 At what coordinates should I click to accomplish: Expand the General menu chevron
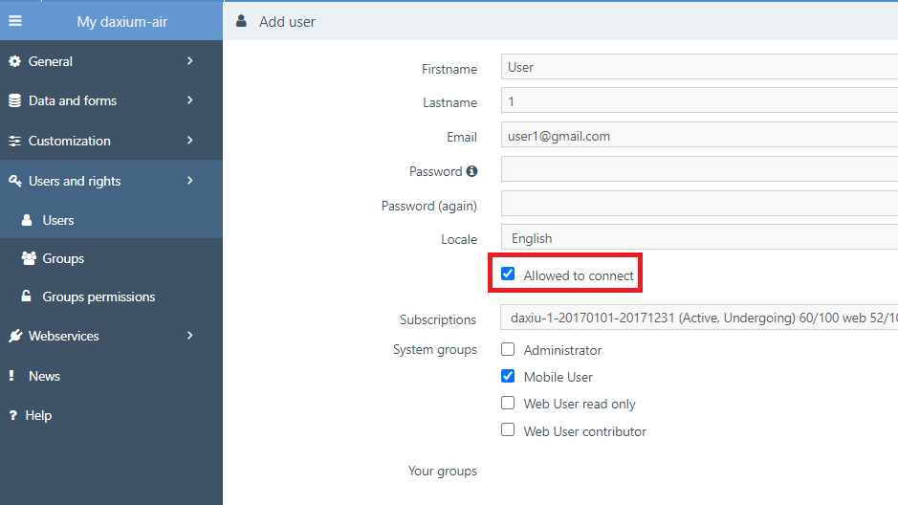pyautogui.click(x=190, y=60)
